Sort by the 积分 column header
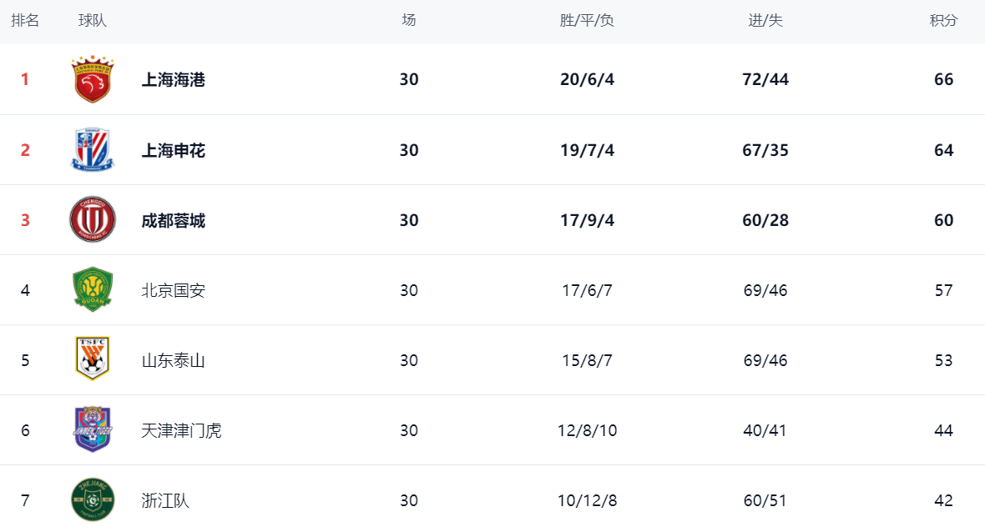This screenshot has width=985, height=532. point(943,21)
